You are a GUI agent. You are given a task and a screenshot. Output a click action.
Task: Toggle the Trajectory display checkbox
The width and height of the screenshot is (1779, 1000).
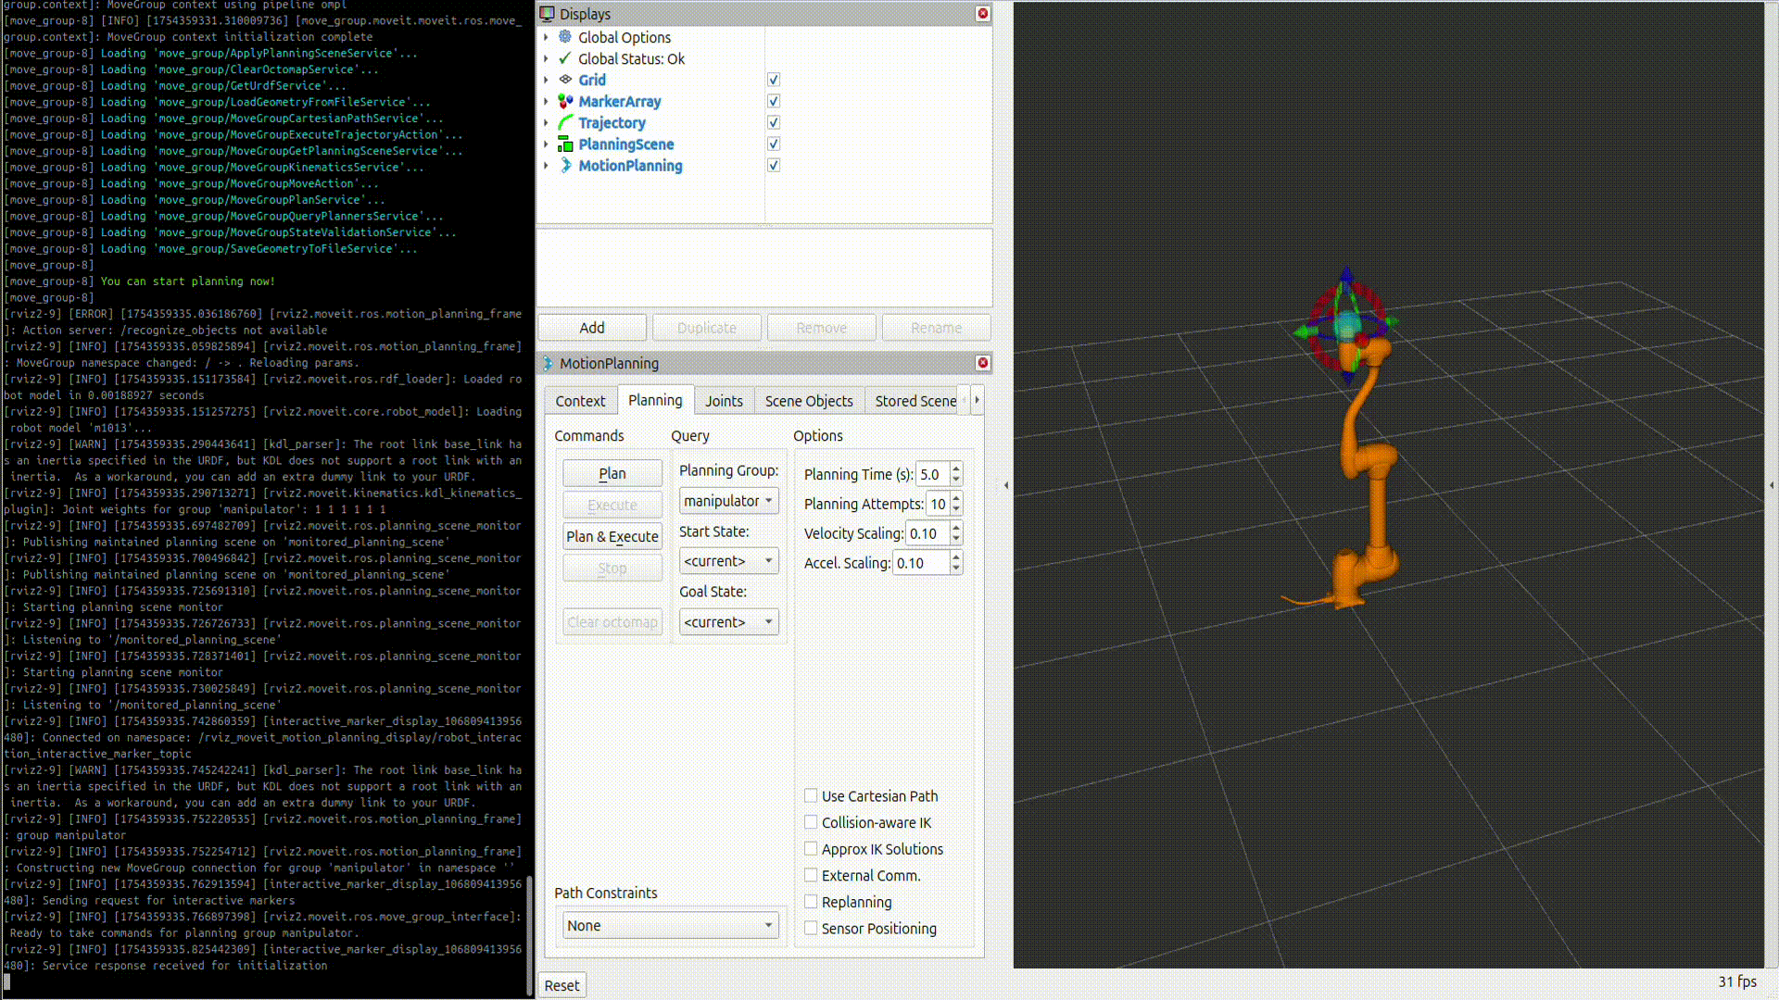coord(774,122)
